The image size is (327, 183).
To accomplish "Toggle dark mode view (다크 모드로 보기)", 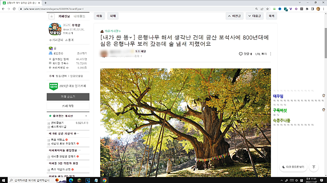I will point(293,167).
